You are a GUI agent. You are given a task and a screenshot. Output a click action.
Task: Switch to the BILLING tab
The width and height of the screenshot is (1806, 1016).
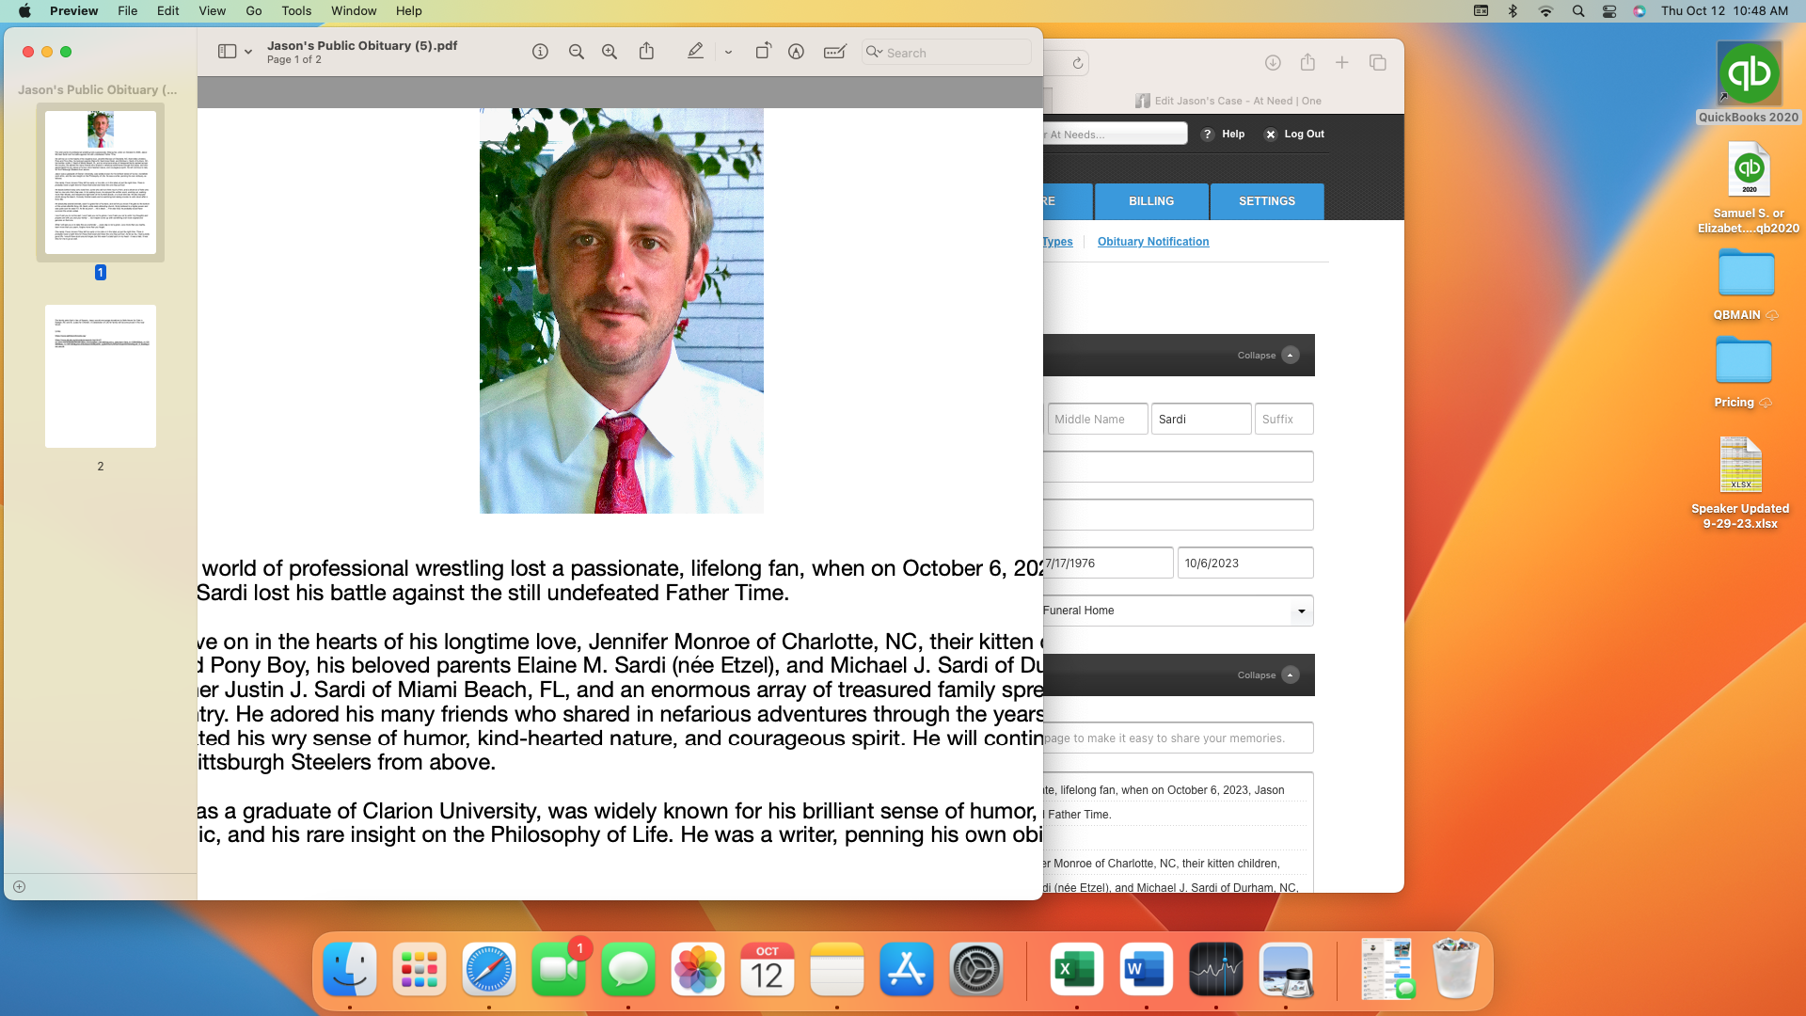(x=1150, y=201)
